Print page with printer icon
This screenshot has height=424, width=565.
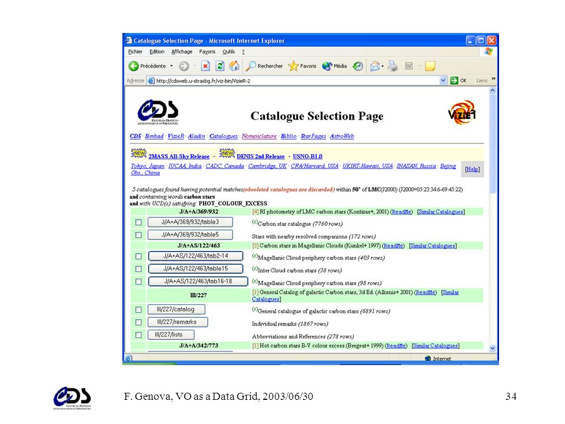(x=393, y=66)
